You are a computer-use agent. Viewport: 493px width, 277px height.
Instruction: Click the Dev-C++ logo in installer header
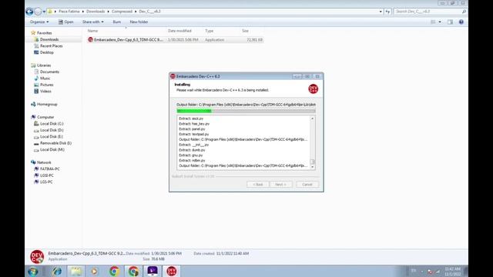(314, 89)
